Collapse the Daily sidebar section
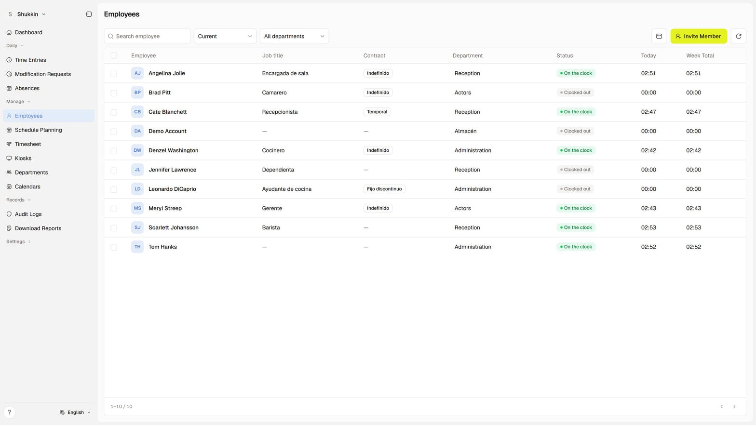The height and width of the screenshot is (425, 756). point(15,46)
